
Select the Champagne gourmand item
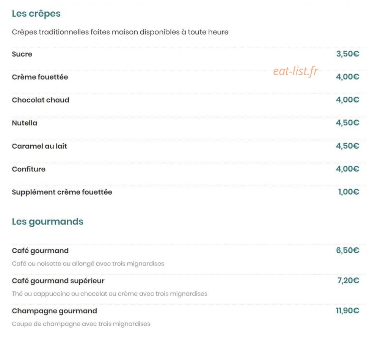click(55, 311)
